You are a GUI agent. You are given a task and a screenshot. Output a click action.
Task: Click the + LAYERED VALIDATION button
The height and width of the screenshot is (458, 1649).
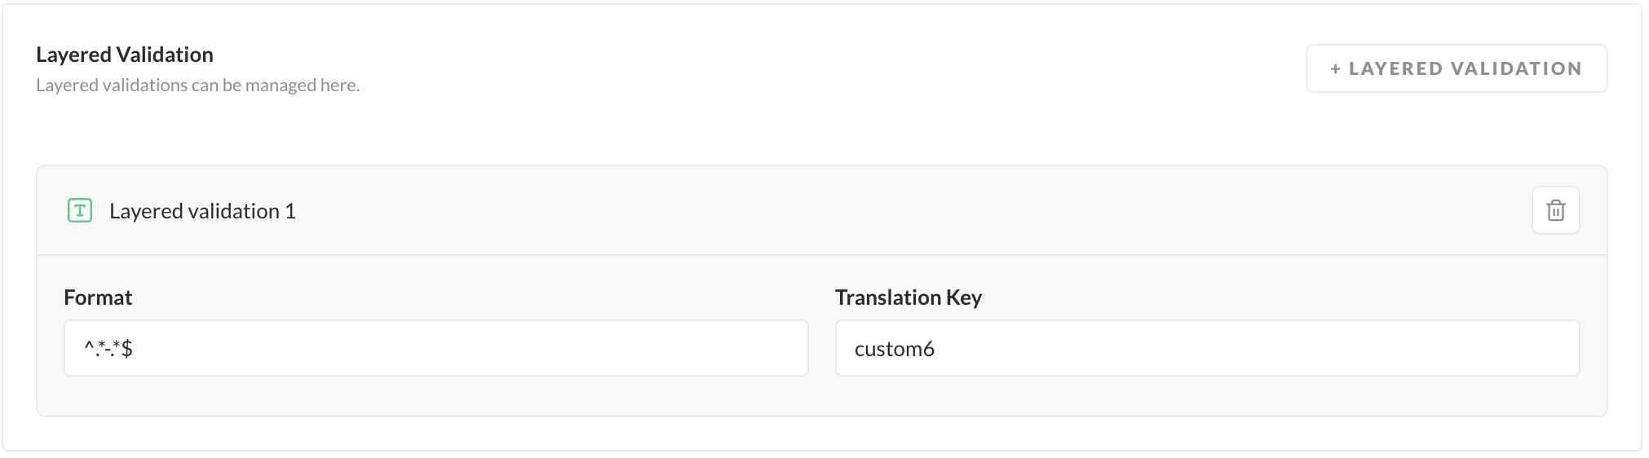[x=1456, y=68]
